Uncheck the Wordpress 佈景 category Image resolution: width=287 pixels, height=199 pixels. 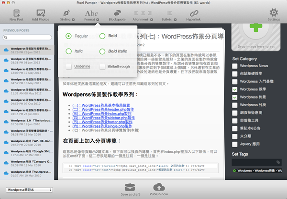pyautogui.click(x=235, y=97)
